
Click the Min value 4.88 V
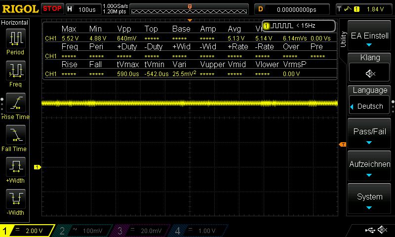[98, 39]
